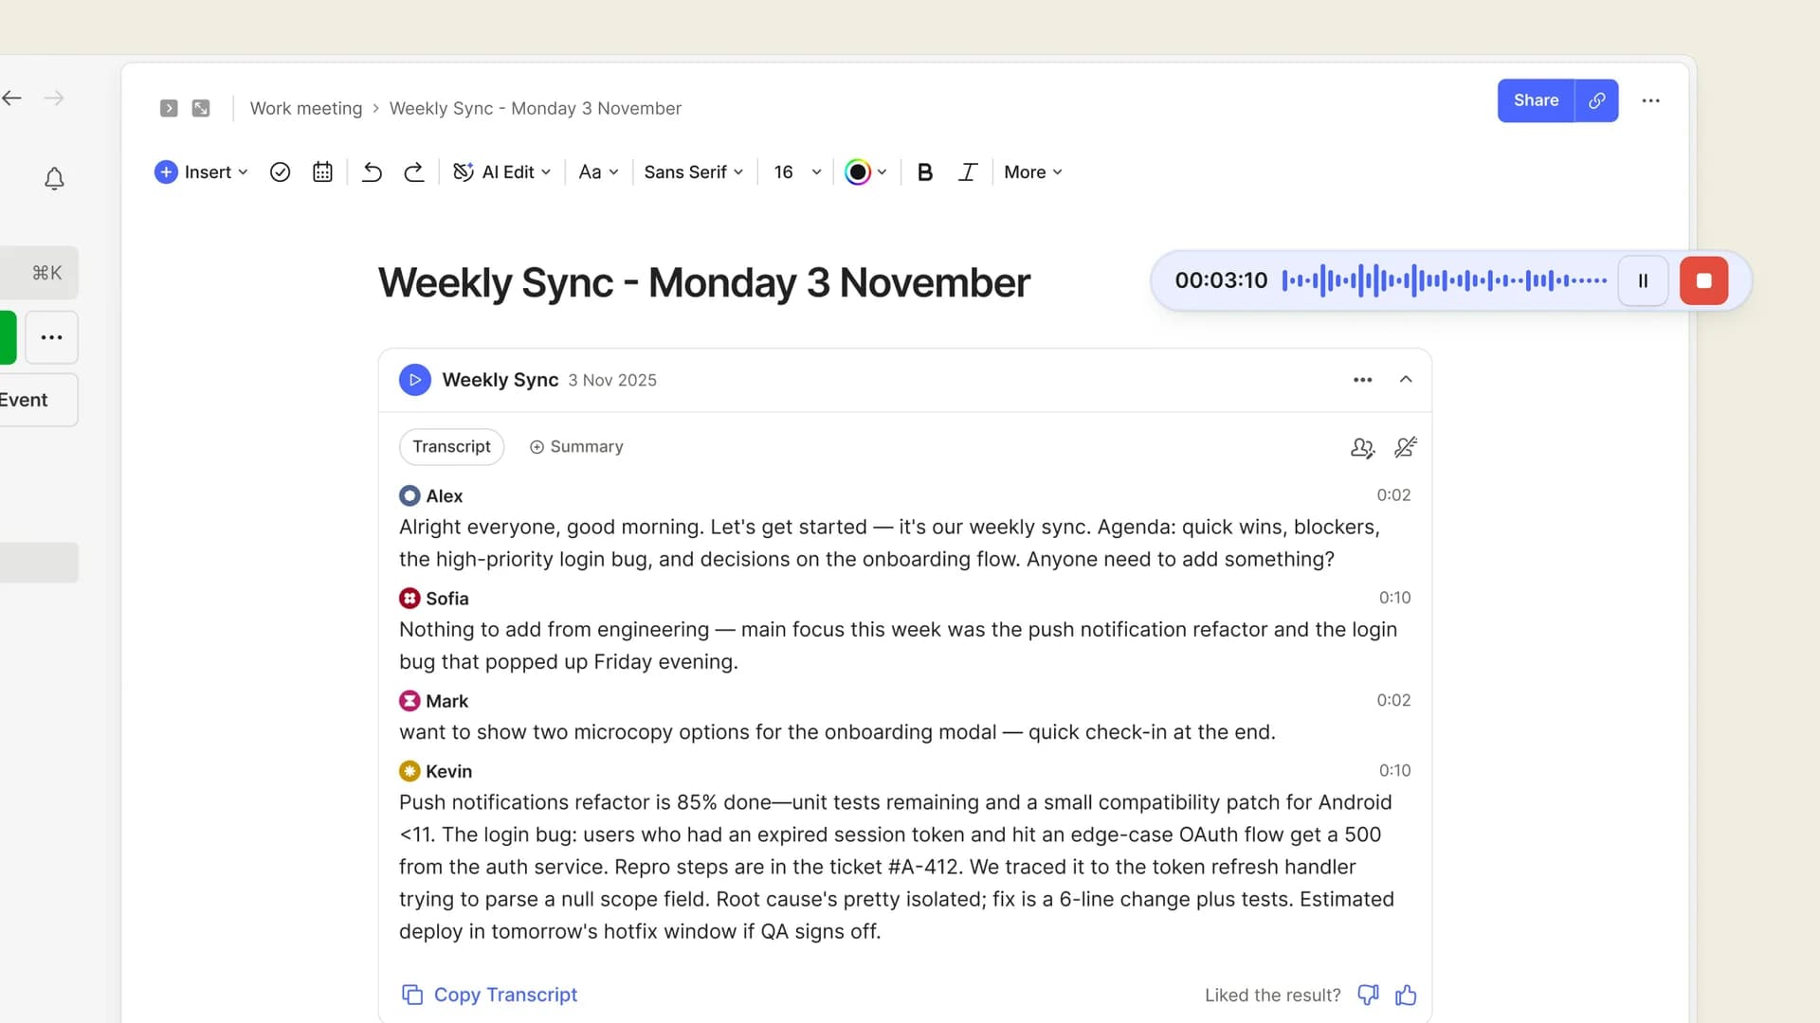Open the More menu
Viewport: 1820px width, 1023px height.
click(x=1031, y=171)
